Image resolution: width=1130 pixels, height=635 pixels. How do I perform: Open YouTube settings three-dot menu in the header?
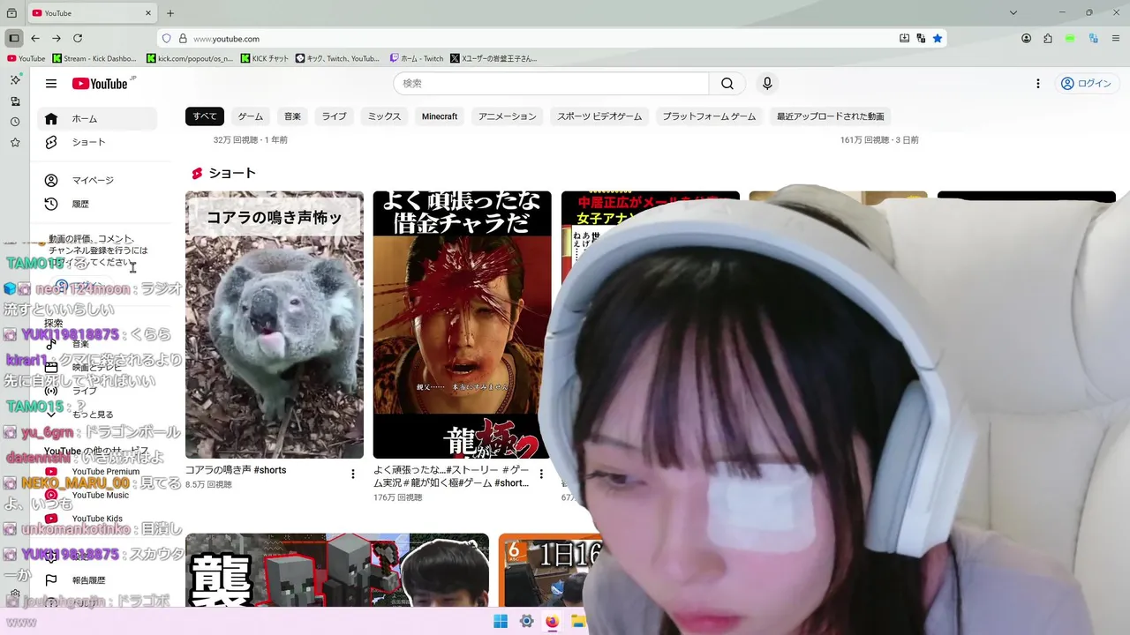pos(1038,84)
